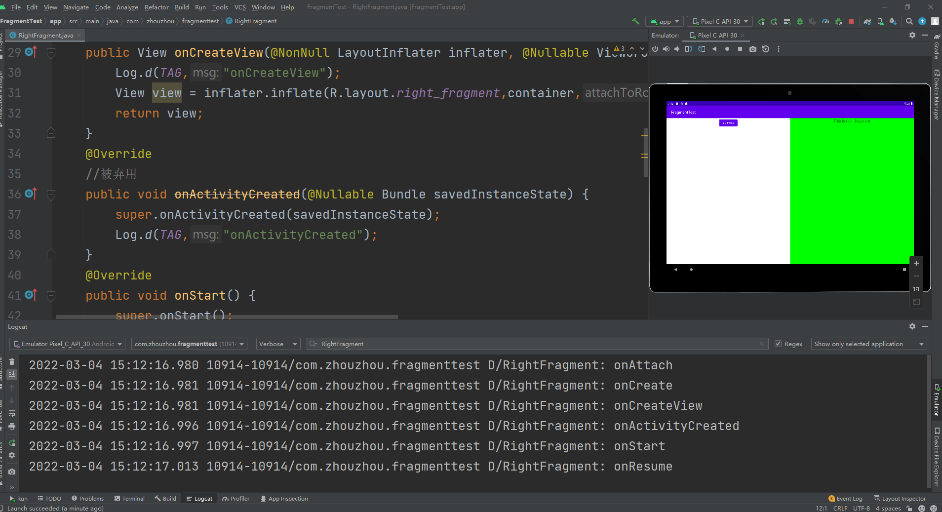
Task: Open the Verbose log level dropdown
Action: click(278, 344)
